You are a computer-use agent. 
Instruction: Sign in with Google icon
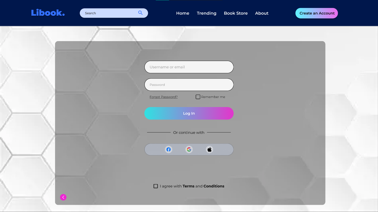(189, 150)
